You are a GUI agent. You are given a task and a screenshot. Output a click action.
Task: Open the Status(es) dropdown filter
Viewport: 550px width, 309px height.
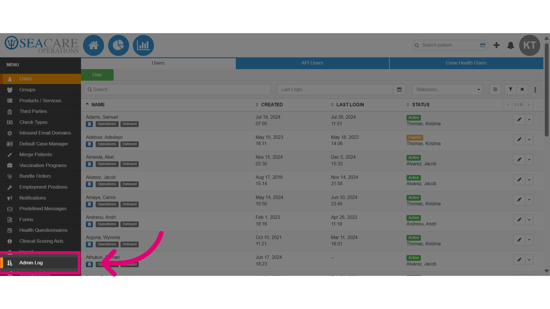click(447, 90)
